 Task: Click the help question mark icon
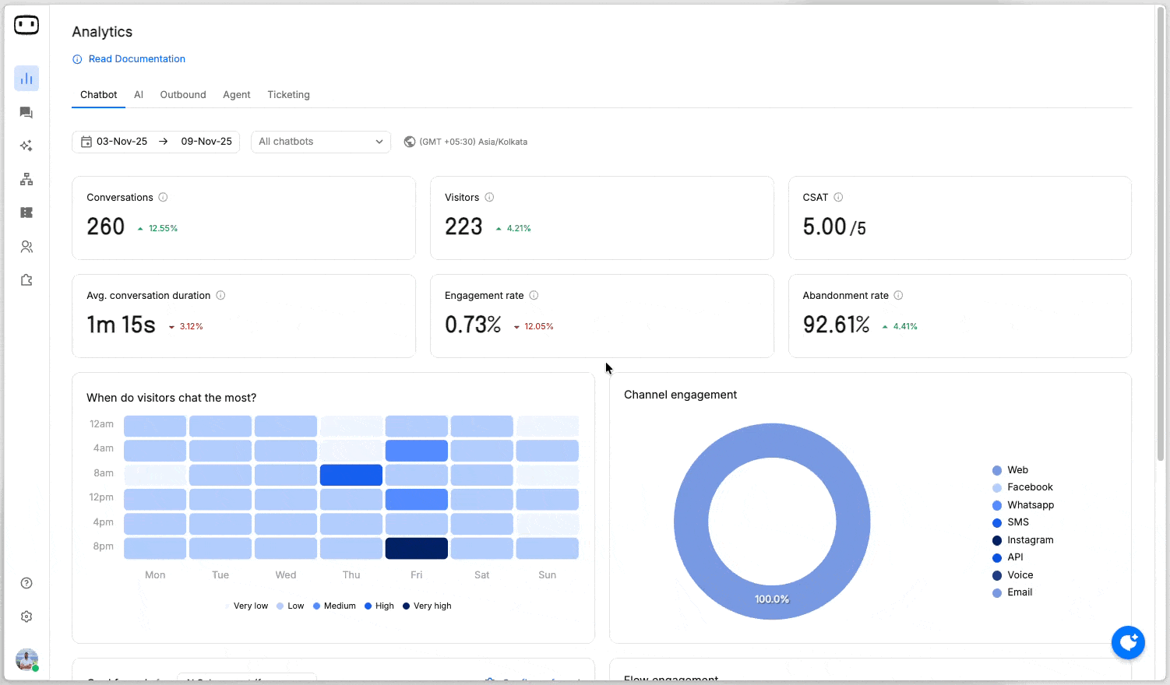[26, 583]
